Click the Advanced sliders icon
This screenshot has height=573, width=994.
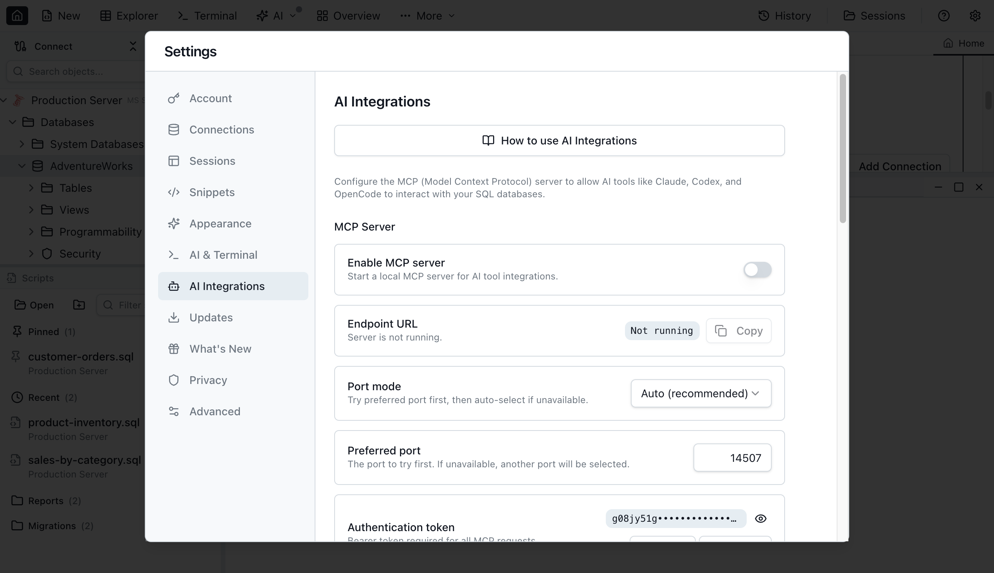click(x=173, y=411)
